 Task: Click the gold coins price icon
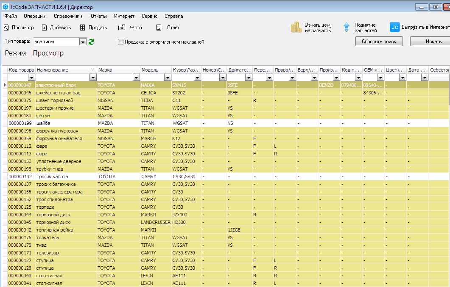coord(296,28)
